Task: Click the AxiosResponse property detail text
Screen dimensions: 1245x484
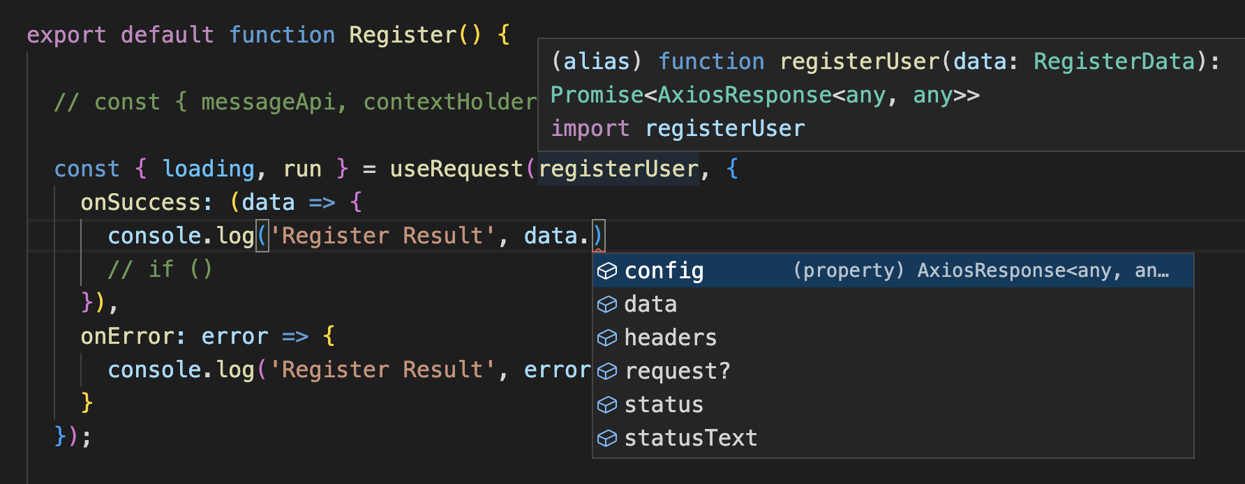Action: (980, 271)
